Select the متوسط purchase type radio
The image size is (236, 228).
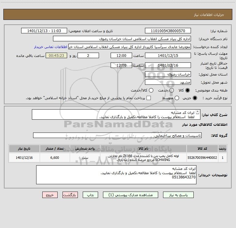point(177,98)
